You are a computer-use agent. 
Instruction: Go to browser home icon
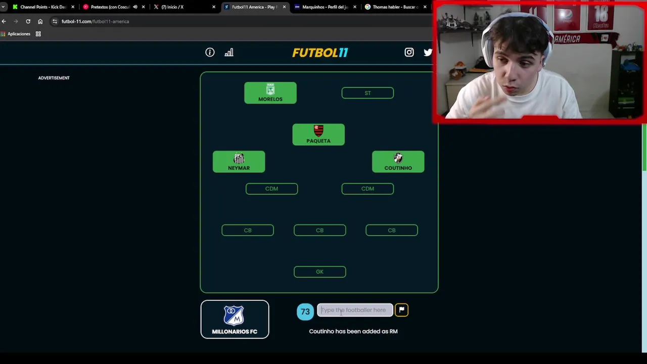point(40,21)
